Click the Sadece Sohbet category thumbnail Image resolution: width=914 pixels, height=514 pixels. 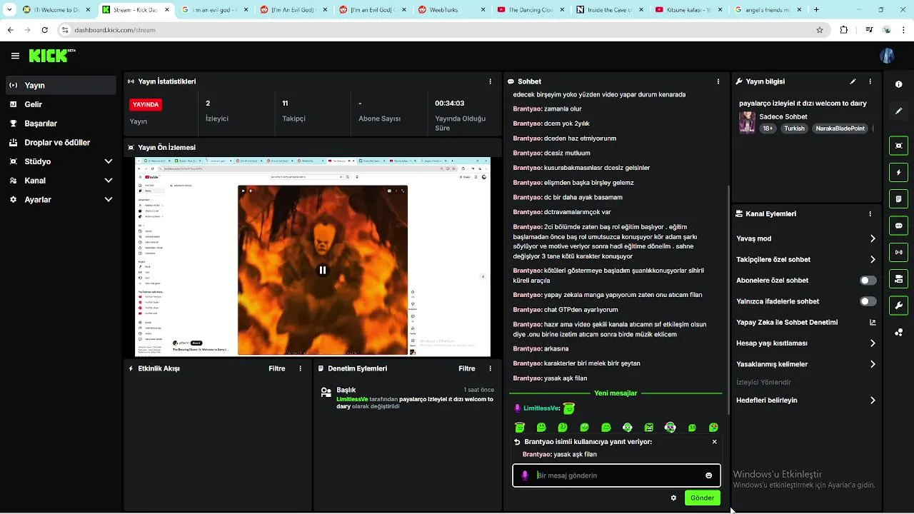748,122
